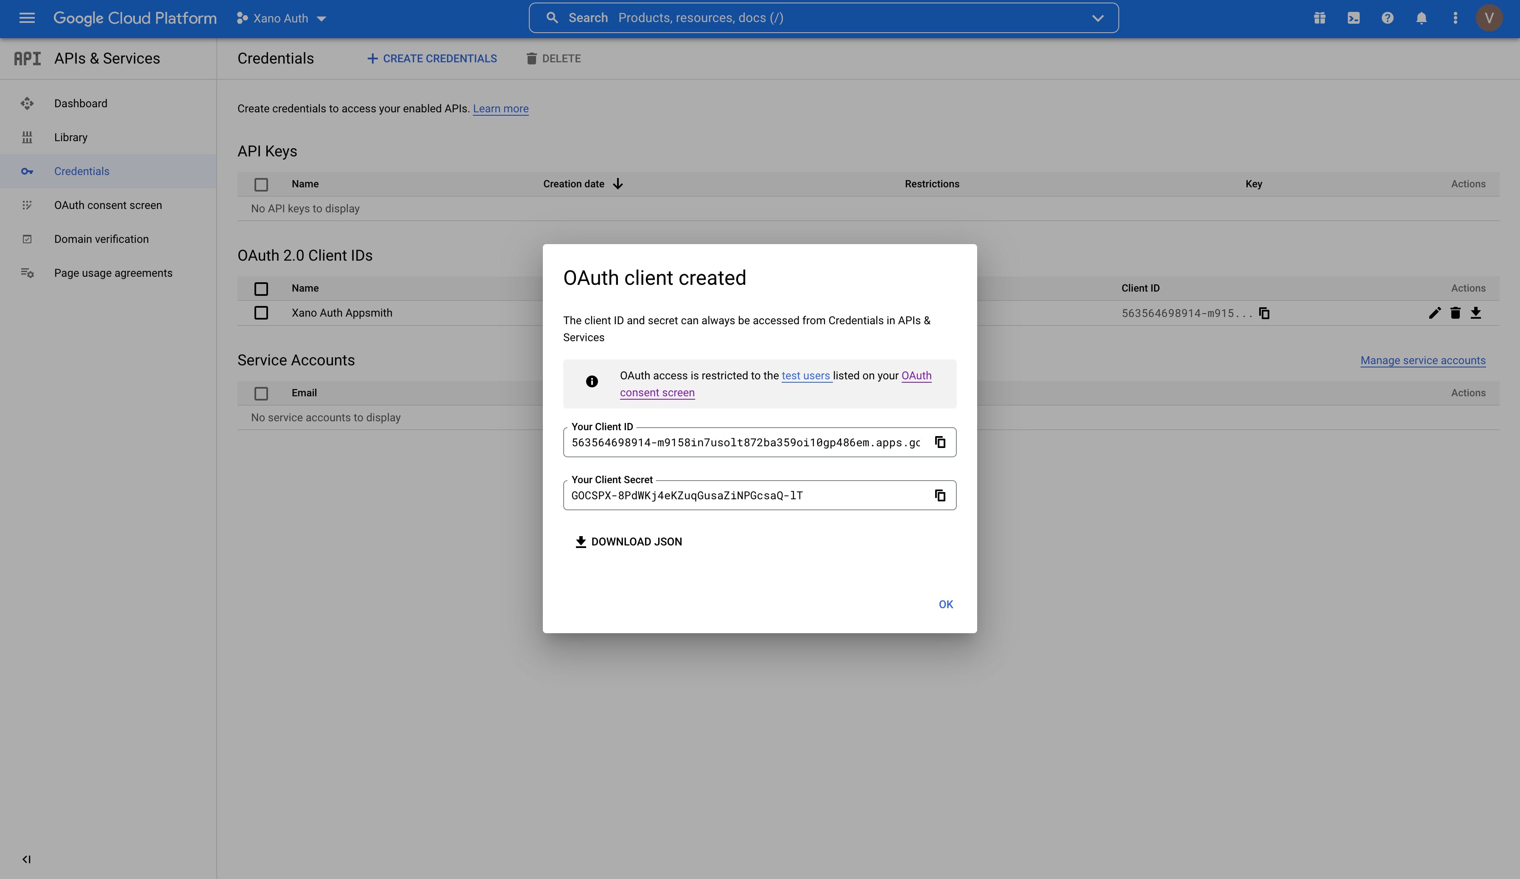Open the help question mark icon
Image resolution: width=1520 pixels, height=879 pixels.
[1387, 18]
